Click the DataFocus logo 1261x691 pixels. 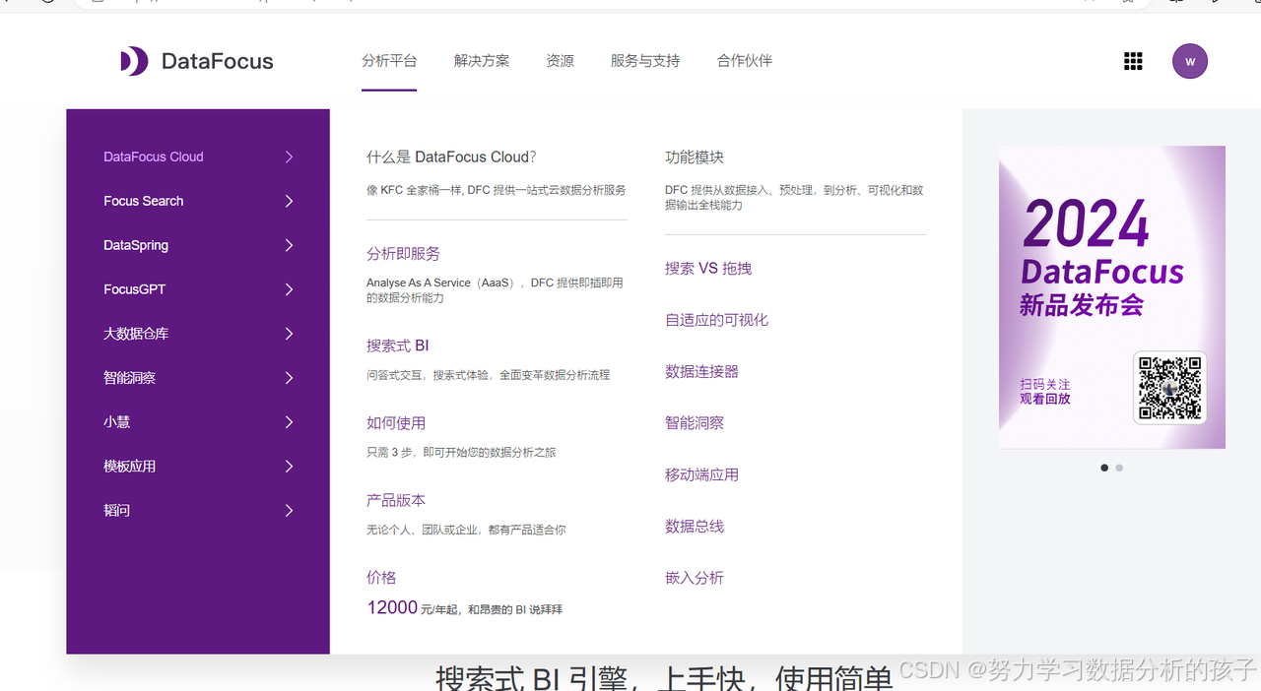[x=197, y=61]
